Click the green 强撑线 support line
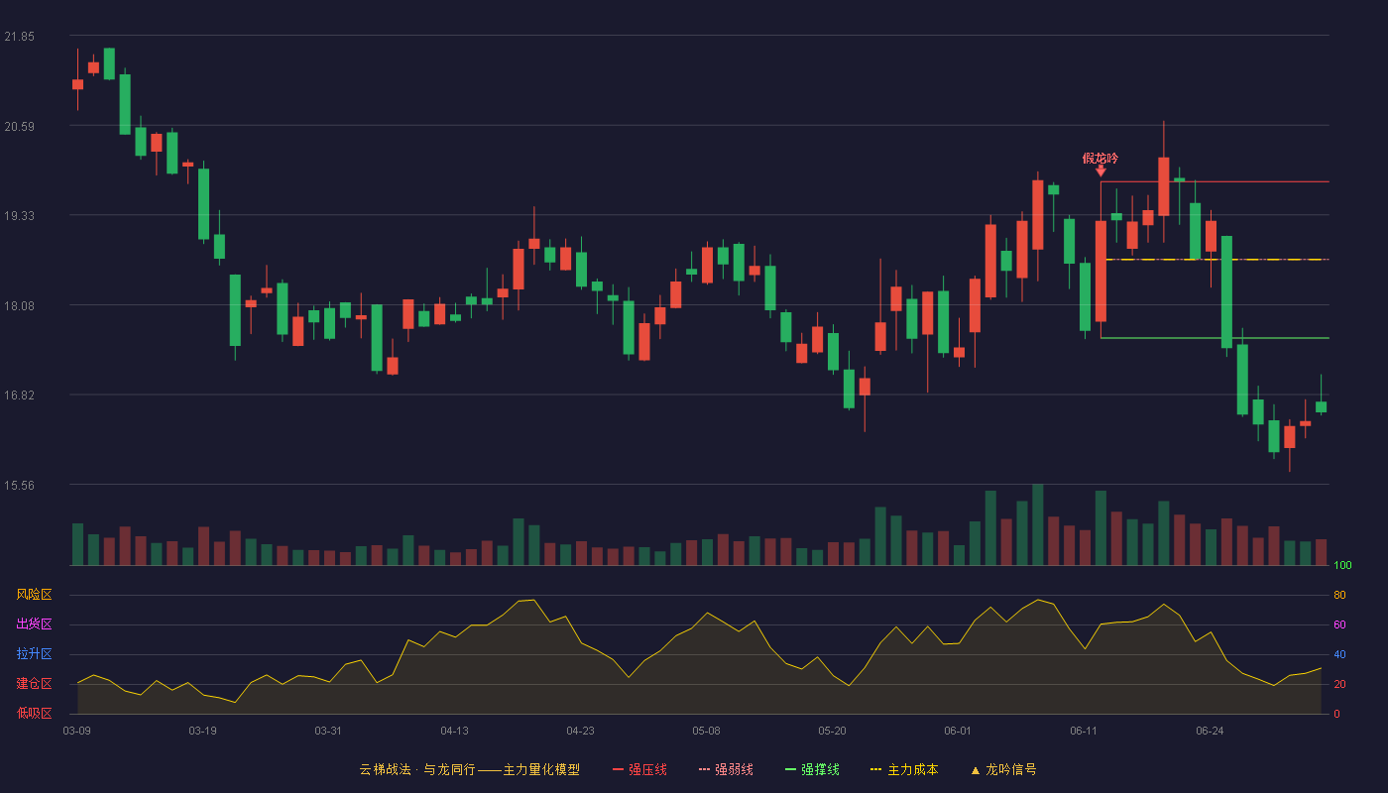The image size is (1388, 793). pyautogui.click(x=1214, y=338)
